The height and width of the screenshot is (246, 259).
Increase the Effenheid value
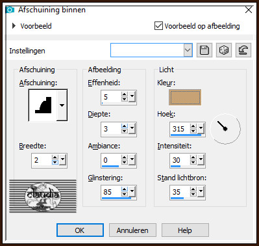point(125,94)
